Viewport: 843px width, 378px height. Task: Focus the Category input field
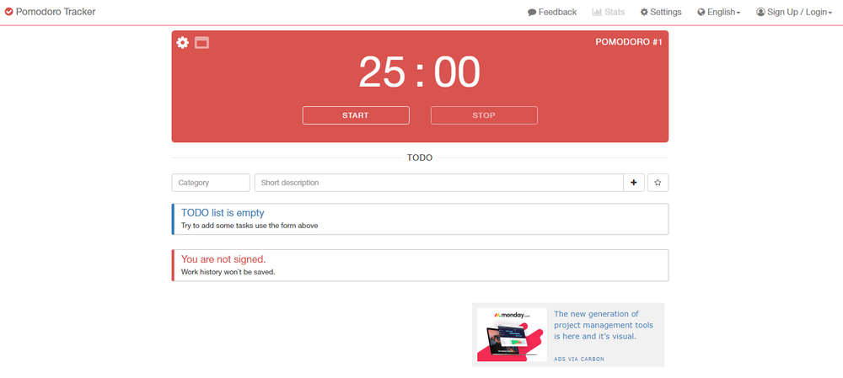coord(211,183)
